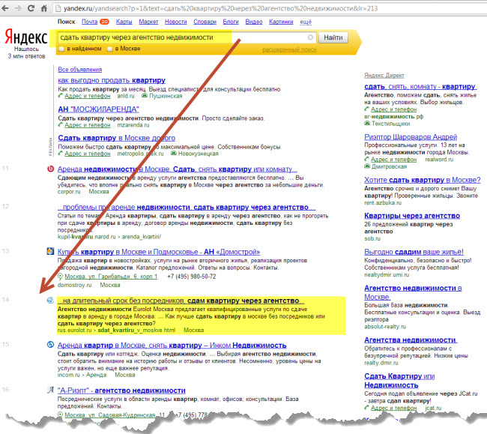Open result about 'проблемы при аренде недвижимости'

coord(187,207)
